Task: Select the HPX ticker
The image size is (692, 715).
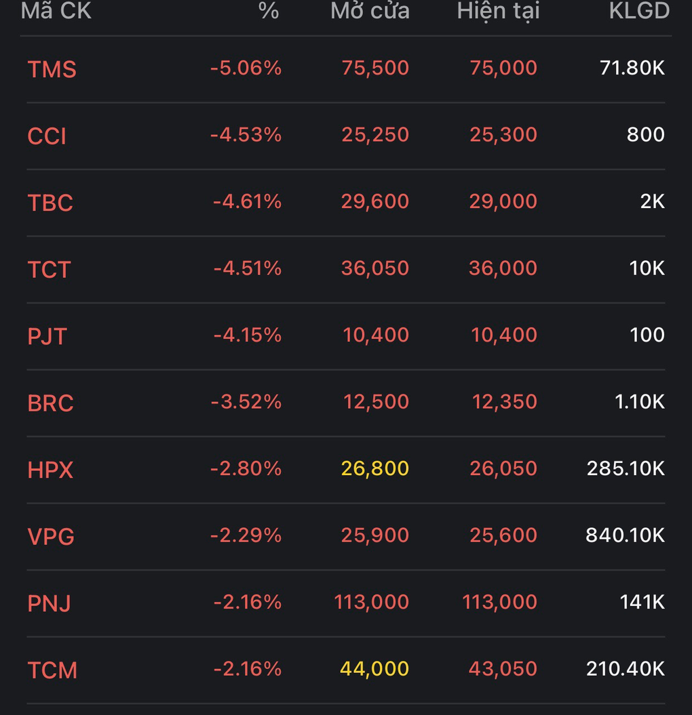Action: 50,470
